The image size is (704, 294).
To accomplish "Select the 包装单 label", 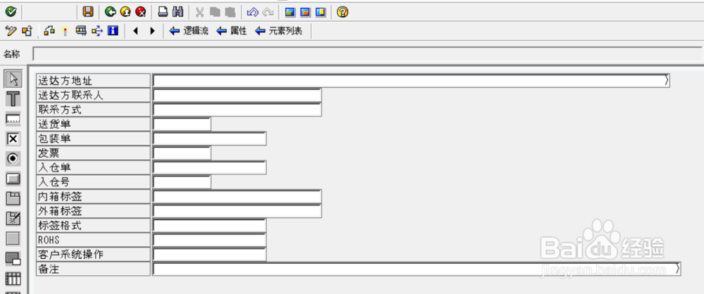I will point(93,139).
